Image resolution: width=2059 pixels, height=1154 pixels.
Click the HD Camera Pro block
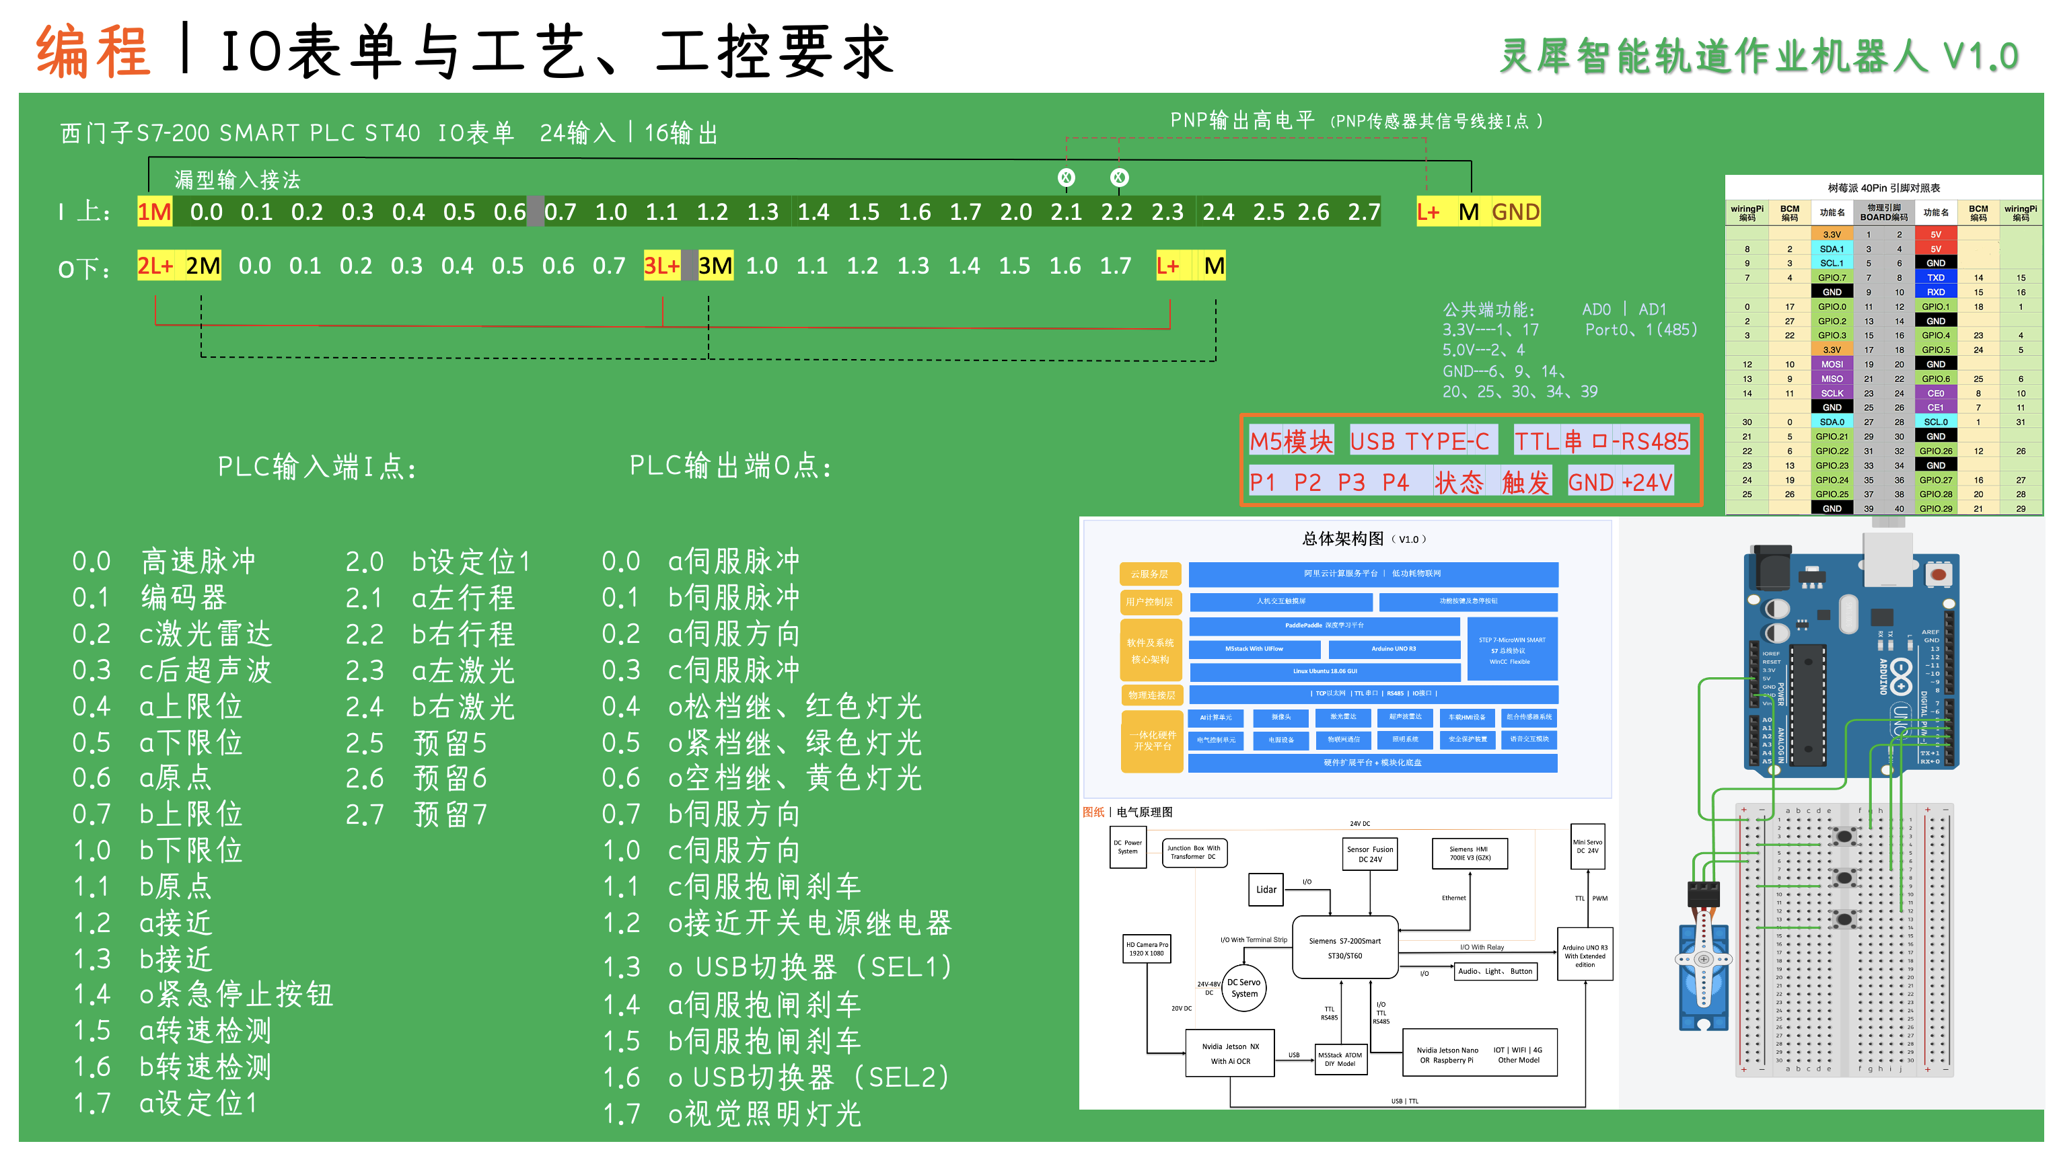click(x=1147, y=949)
